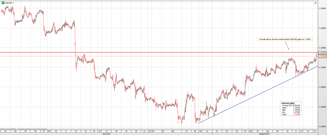Select the yellow breakout annotation text box
This screenshot has width=327, height=135.
pyautogui.click(x=285, y=39)
